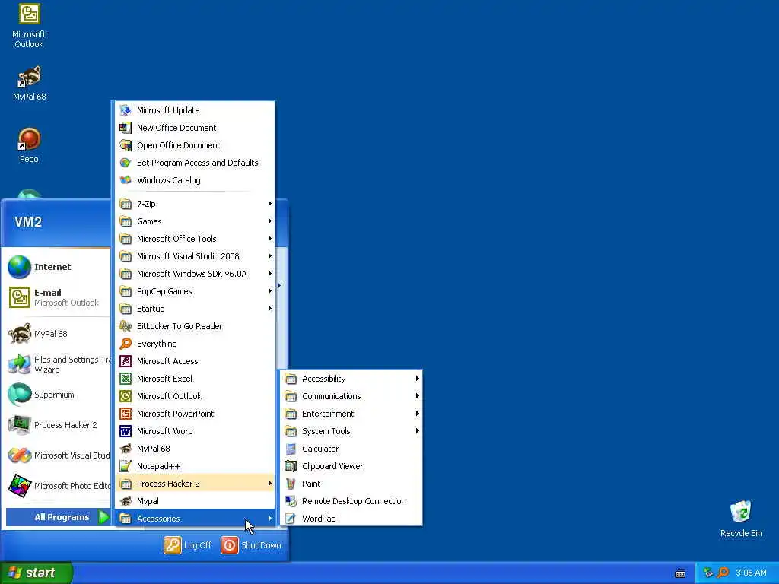Viewport: 779px width, 584px height.
Task: Click the All Programs button
Action: pos(58,517)
